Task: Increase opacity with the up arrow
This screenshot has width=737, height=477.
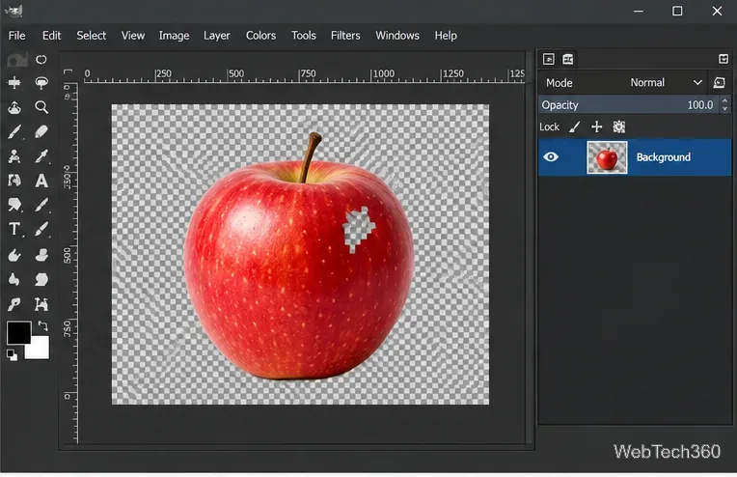Action: [724, 100]
